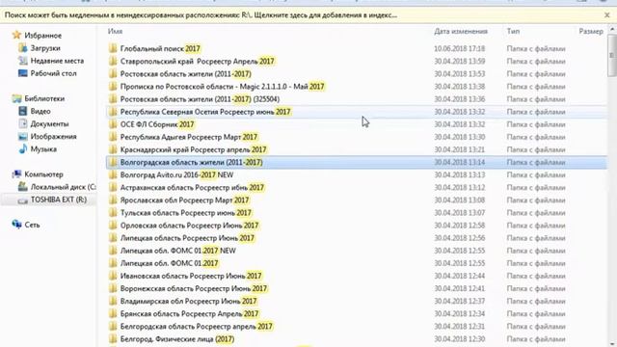Sort by the Имя column header
Image resolution: width=617 pixels, height=347 pixels.
coord(115,31)
